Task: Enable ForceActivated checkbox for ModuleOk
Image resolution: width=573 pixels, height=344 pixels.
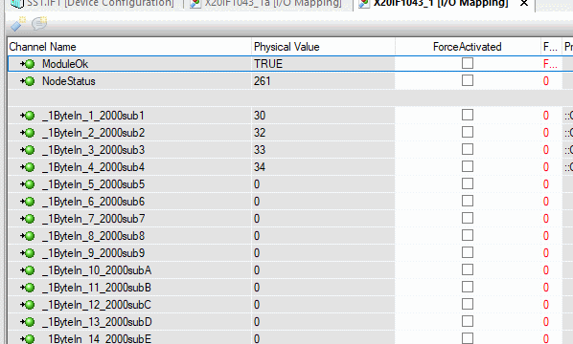Action: point(468,63)
